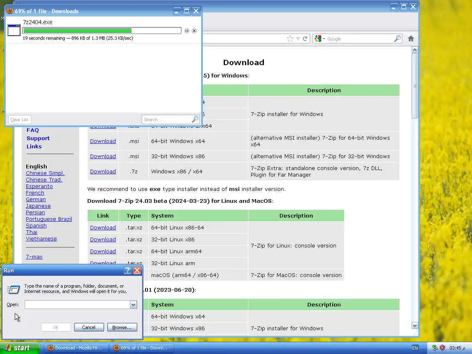Viewport: 472px width, 354px height.
Task: Click EN language indicator in taskbar
Action: click(415, 348)
